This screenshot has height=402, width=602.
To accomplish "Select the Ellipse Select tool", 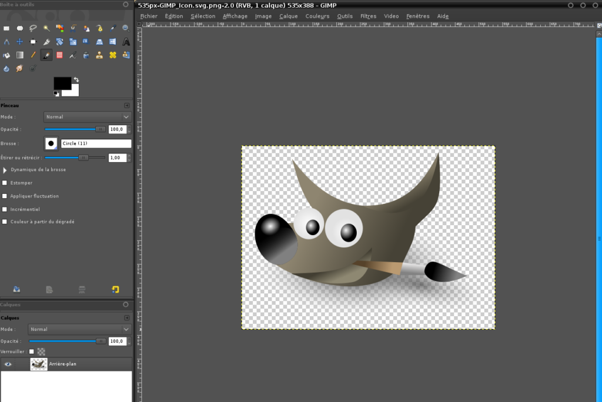I will 19,28.
